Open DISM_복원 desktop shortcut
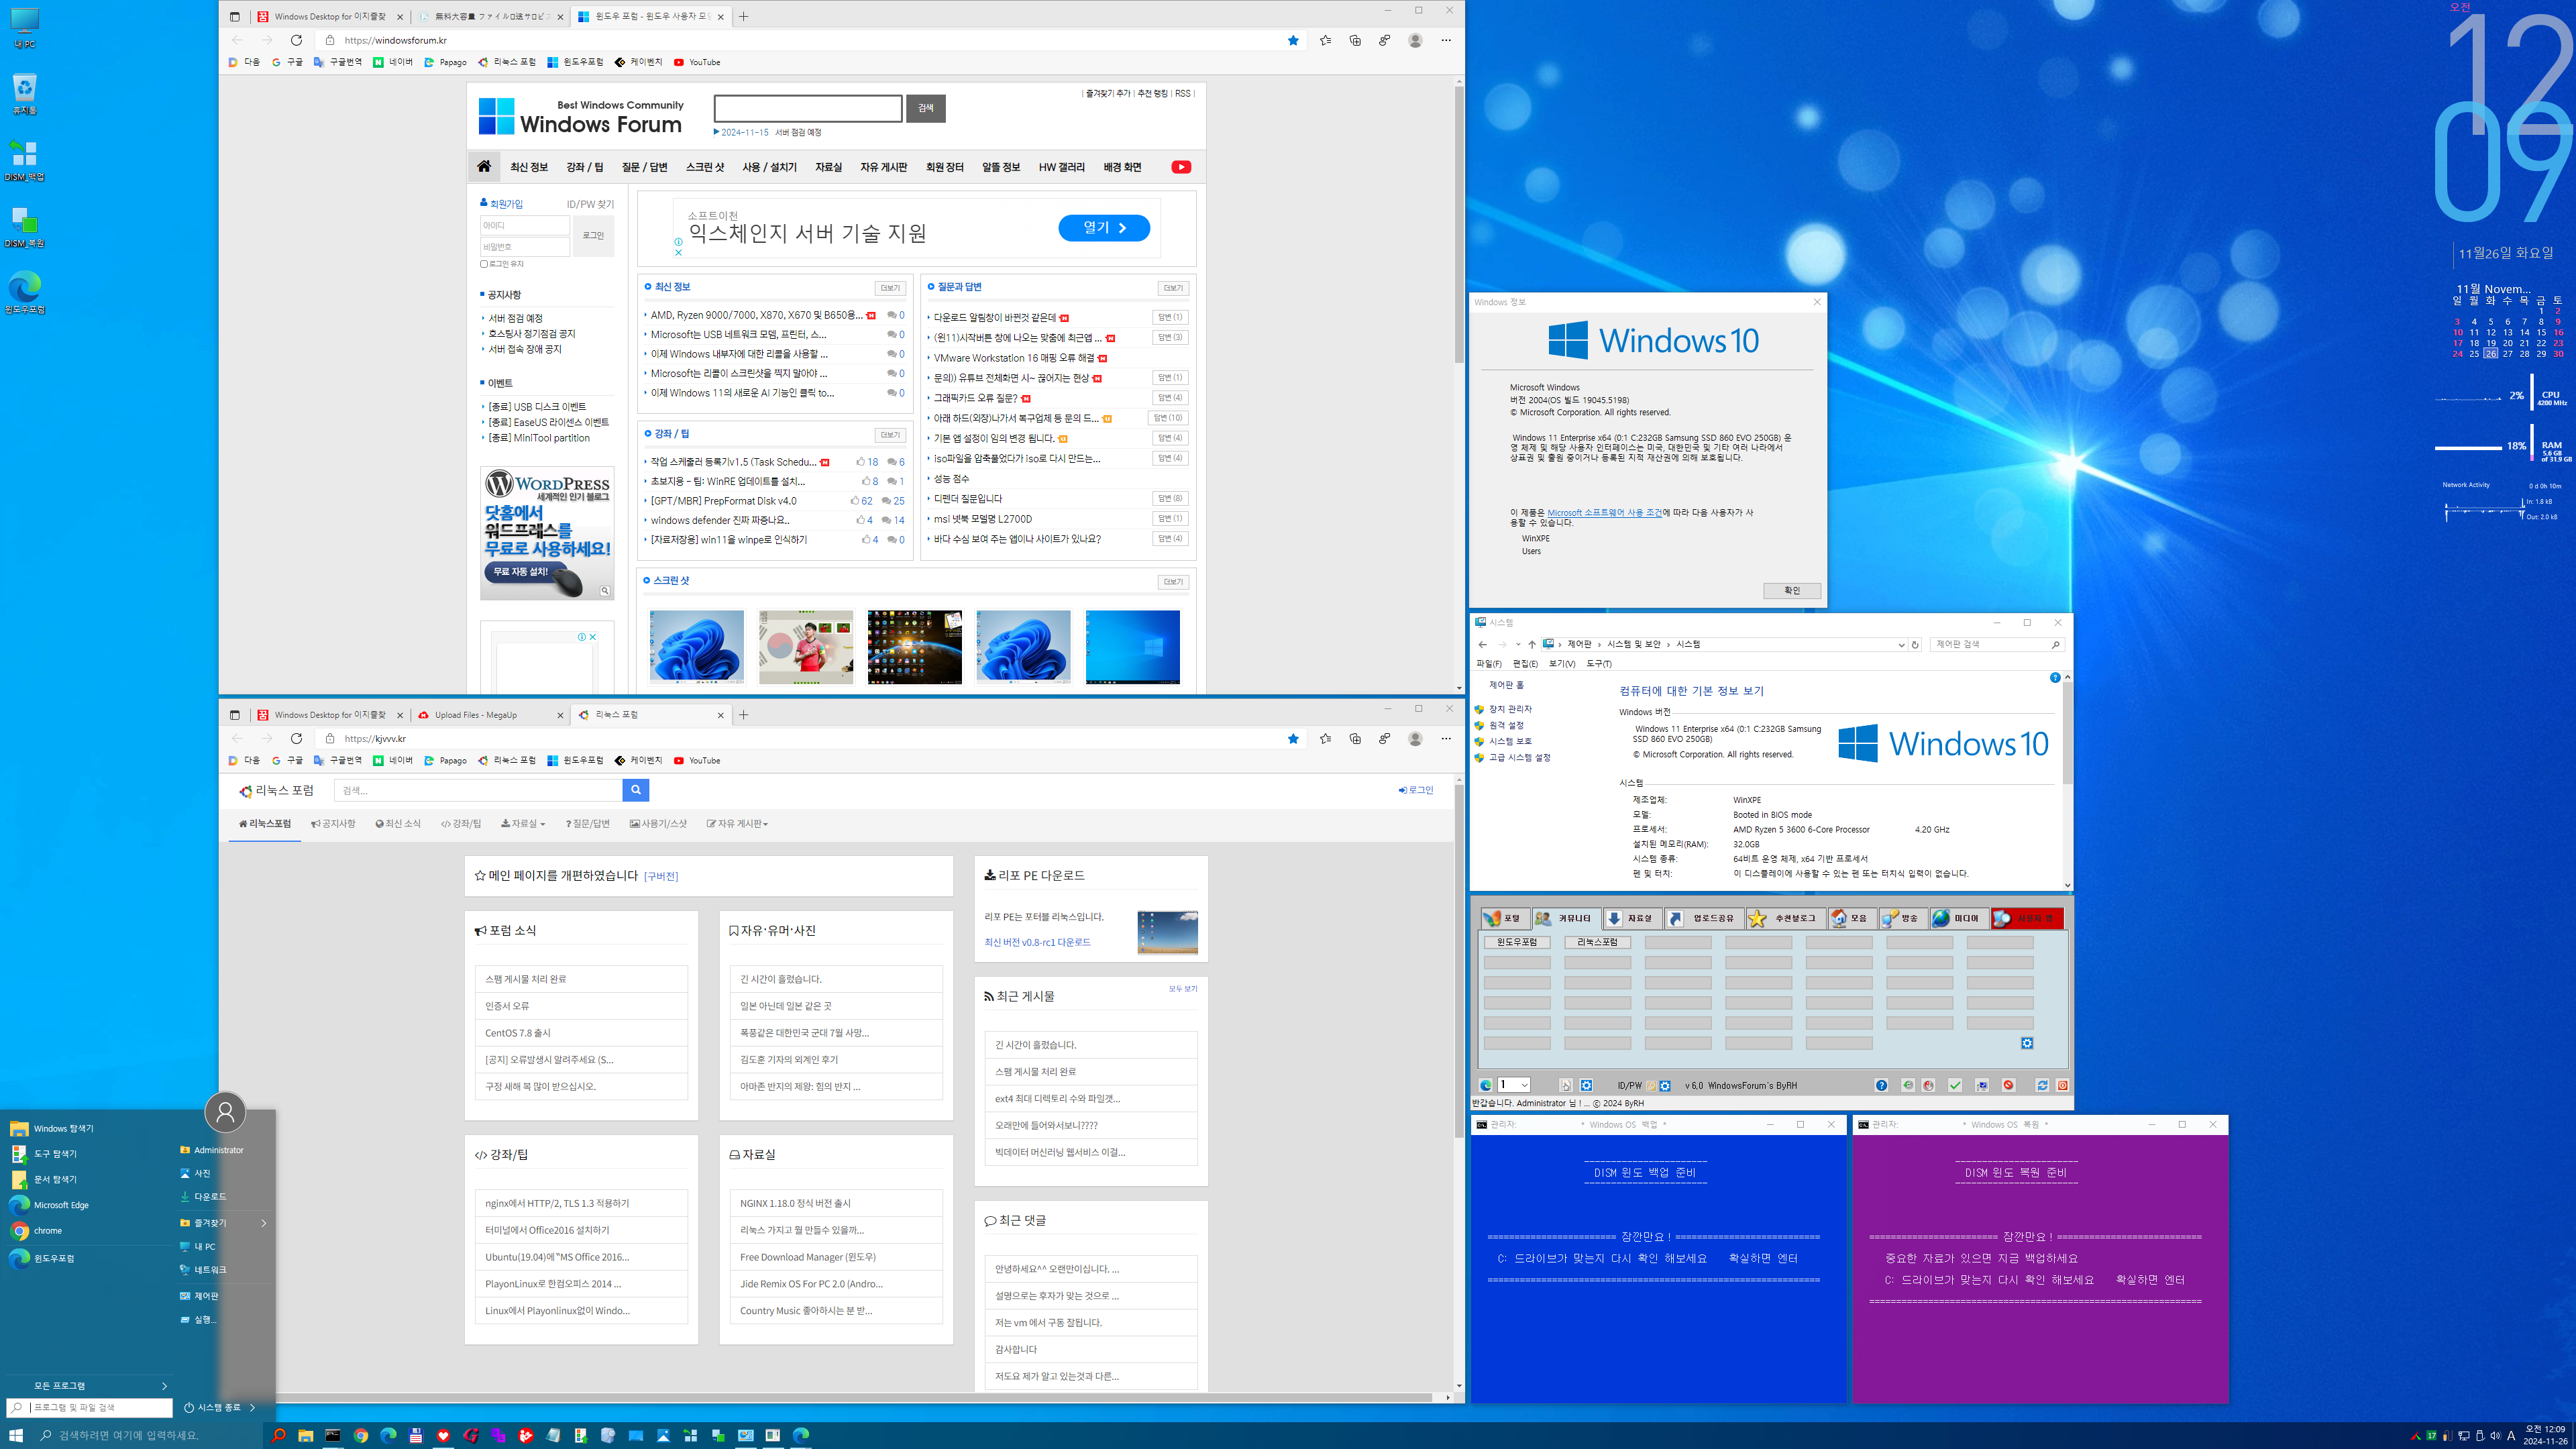 pos(24,227)
